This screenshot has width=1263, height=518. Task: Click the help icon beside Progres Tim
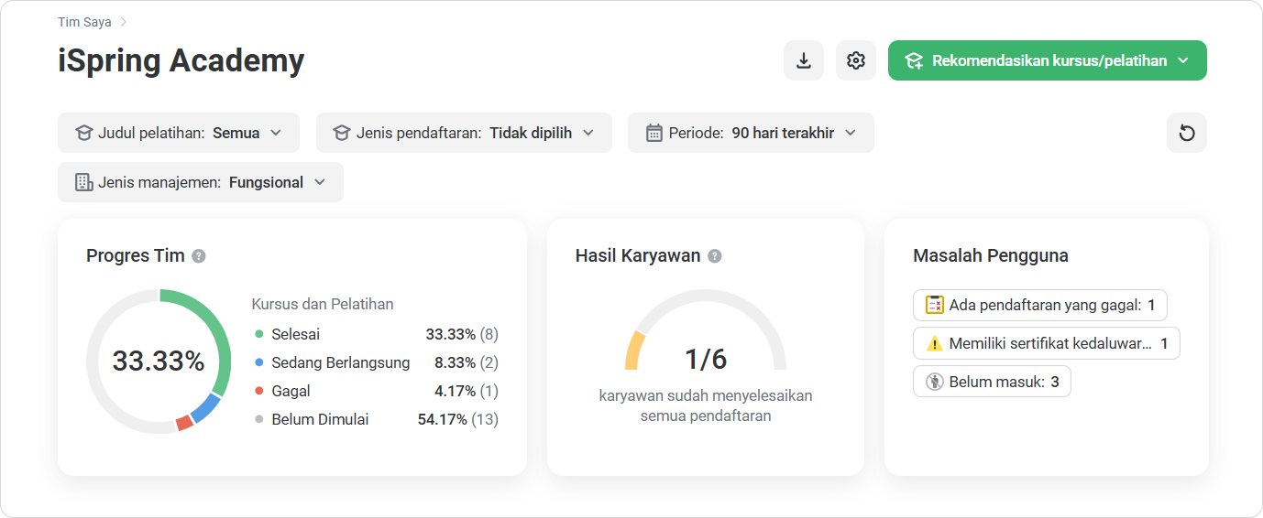(199, 256)
